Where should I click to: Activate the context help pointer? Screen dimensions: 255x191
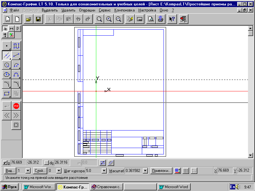click(x=172, y=19)
